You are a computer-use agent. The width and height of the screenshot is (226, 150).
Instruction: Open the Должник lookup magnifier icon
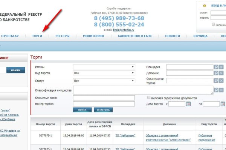click(x=216, y=73)
